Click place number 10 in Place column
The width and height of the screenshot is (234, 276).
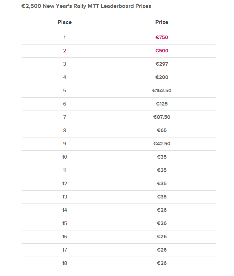(x=65, y=157)
